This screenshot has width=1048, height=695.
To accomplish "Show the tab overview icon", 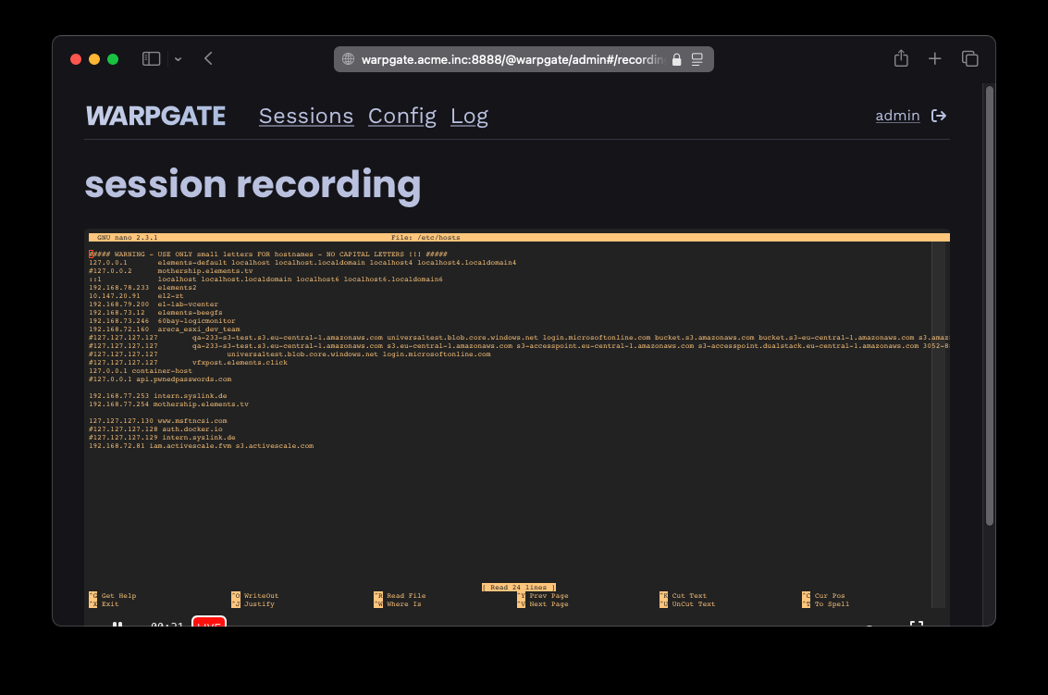I will (x=969, y=59).
